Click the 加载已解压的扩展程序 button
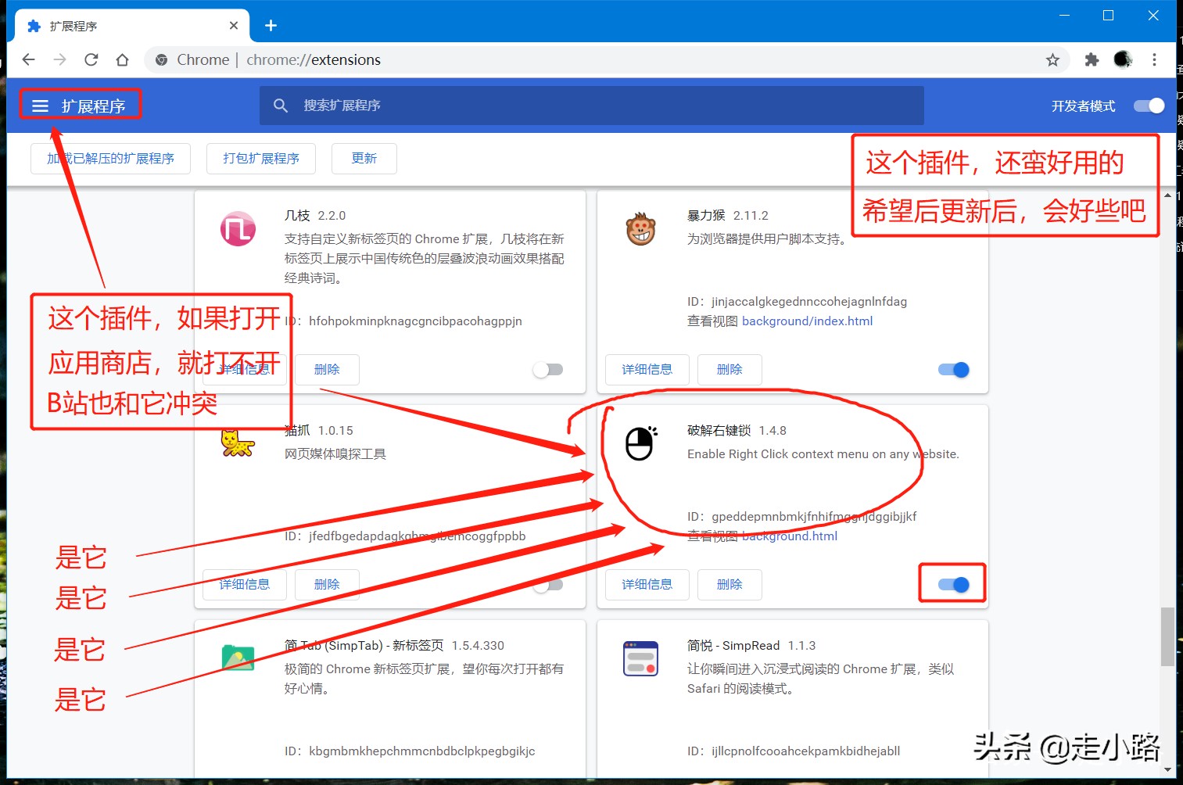 [x=110, y=159]
